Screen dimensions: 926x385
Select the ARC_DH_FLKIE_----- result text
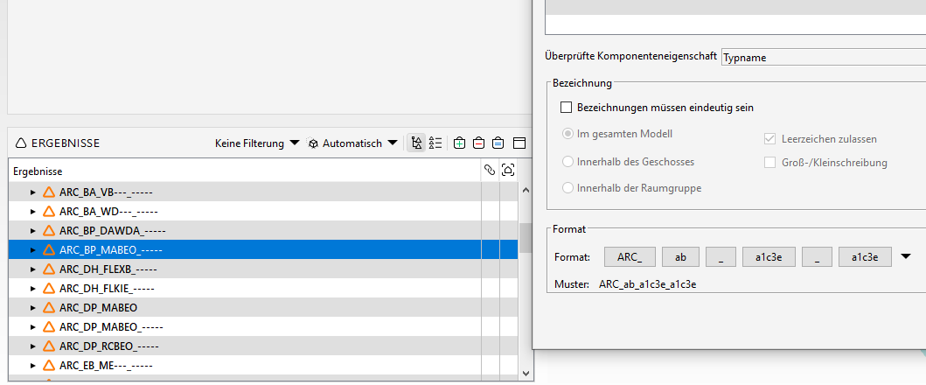point(107,289)
